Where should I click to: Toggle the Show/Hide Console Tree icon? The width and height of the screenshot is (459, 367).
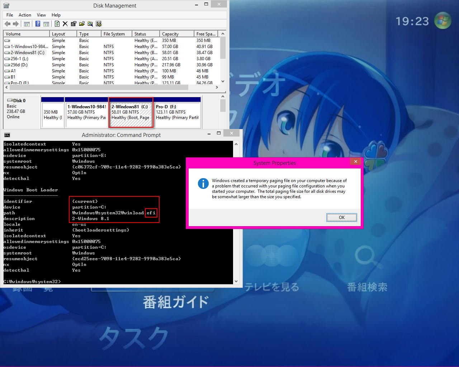click(27, 24)
